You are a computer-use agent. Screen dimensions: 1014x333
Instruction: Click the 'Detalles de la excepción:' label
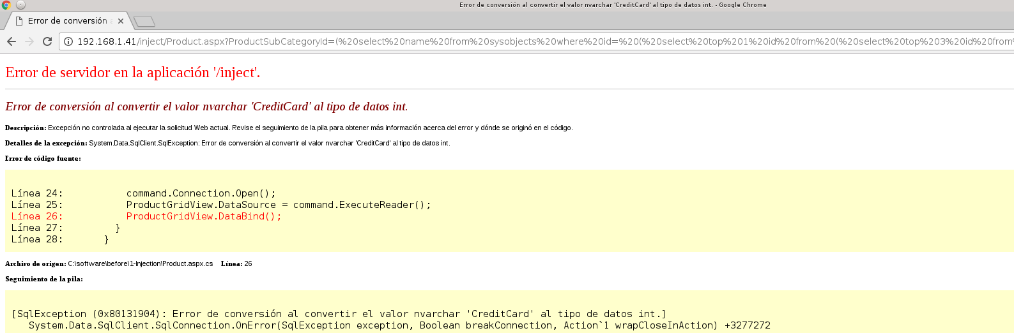(x=46, y=143)
